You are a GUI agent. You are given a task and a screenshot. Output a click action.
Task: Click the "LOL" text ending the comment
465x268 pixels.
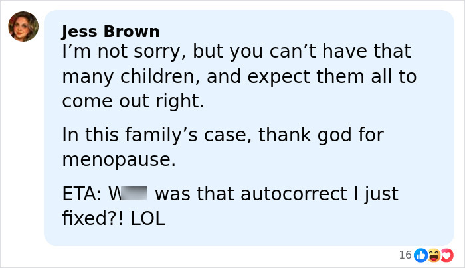147,218
